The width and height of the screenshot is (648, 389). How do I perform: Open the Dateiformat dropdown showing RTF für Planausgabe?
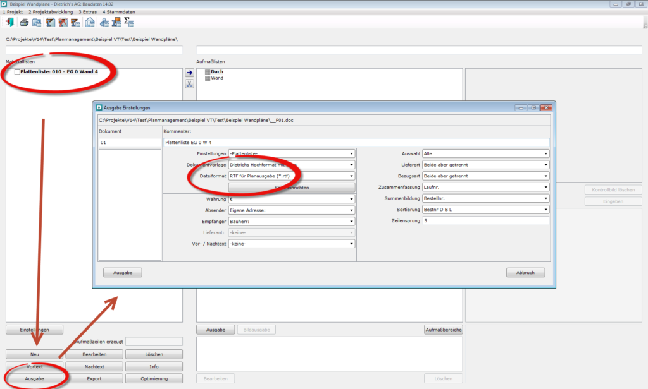click(351, 176)
